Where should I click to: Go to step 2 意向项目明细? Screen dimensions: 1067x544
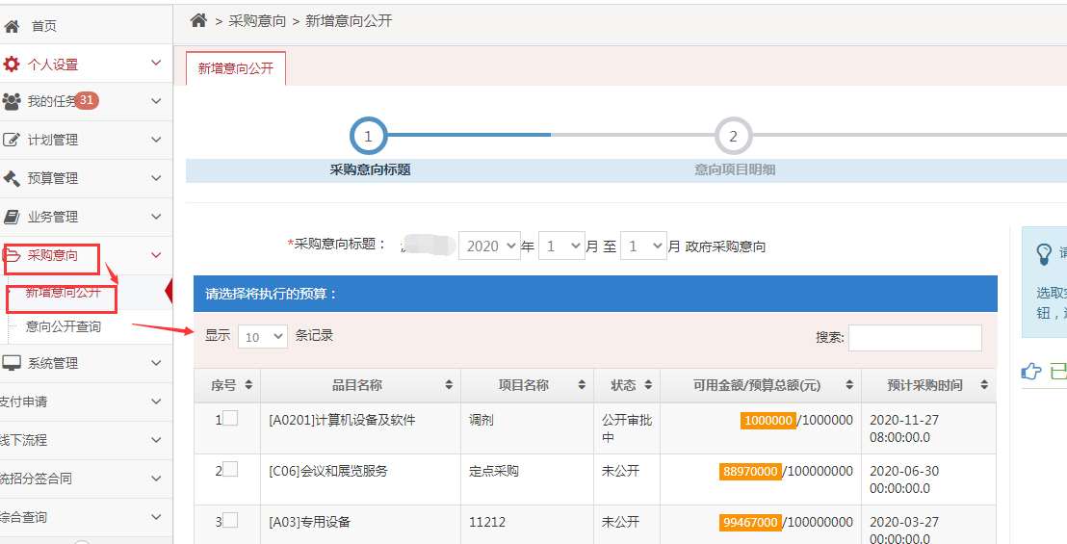click(733, 137)
